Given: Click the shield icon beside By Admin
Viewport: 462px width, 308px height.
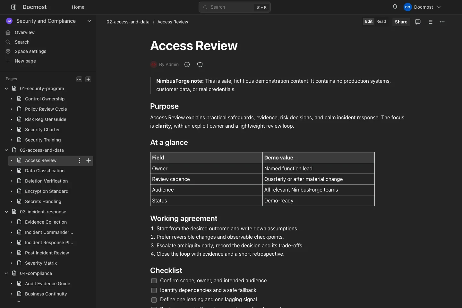Looking at the screenshot, I should pos(200,64).
